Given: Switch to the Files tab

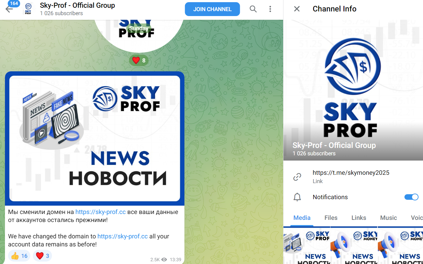Looking at the screenshot, I should [x=331, y=218].
